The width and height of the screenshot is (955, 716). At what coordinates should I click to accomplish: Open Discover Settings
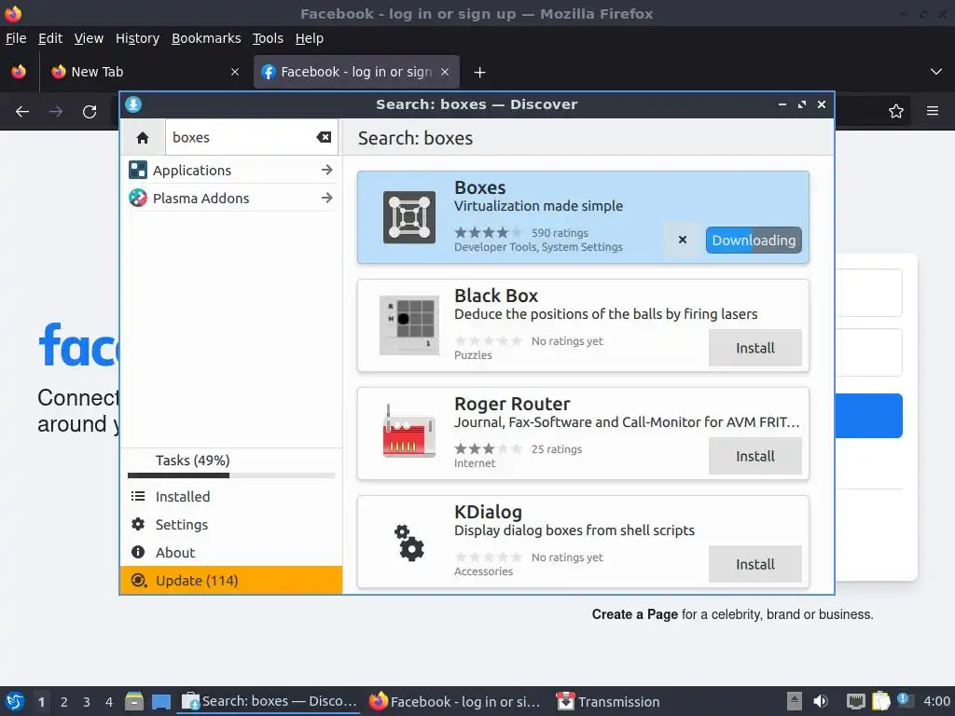(x=231, y=525)
